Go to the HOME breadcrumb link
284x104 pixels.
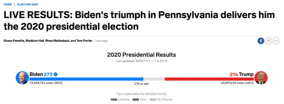point(8,4)
